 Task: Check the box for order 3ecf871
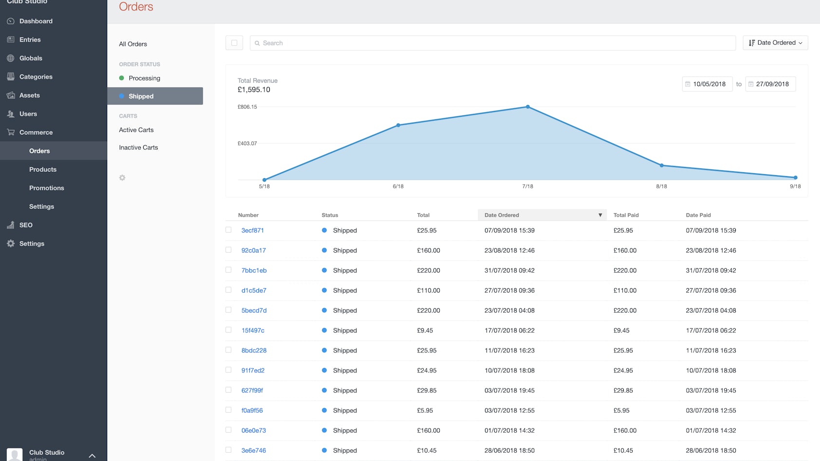pyautogui.click(x=228, y=230)
